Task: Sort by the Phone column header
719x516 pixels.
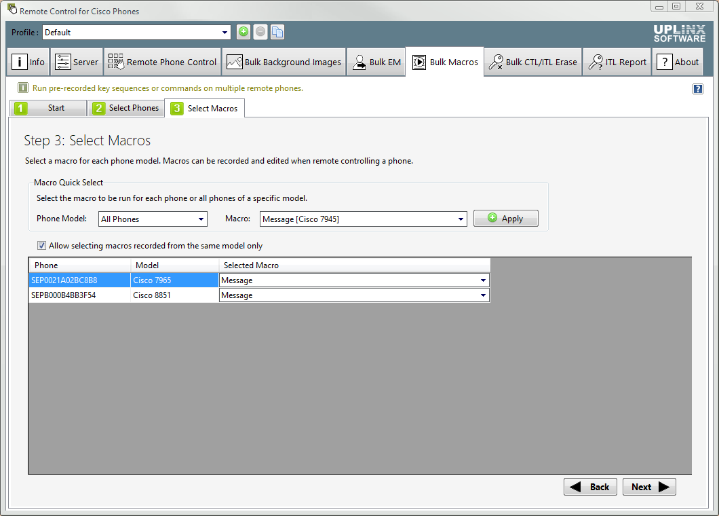Action: [x=80, y=265]
